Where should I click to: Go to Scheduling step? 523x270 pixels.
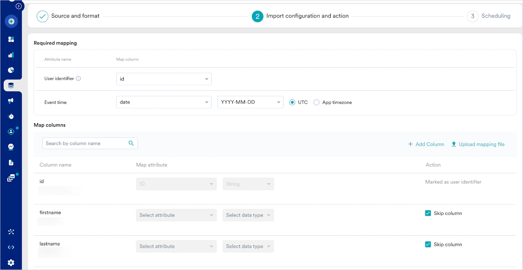(x=496, y=16)
